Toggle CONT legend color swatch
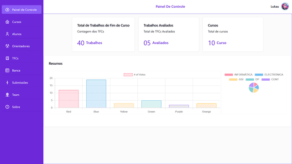The width and height of the screenshot is (292, 164). click(266, 79)
